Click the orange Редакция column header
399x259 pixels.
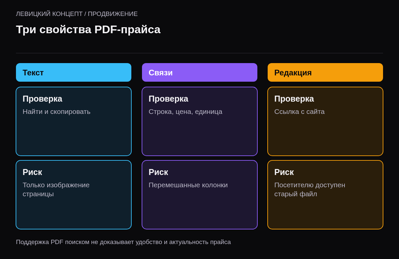coord(325,72)
